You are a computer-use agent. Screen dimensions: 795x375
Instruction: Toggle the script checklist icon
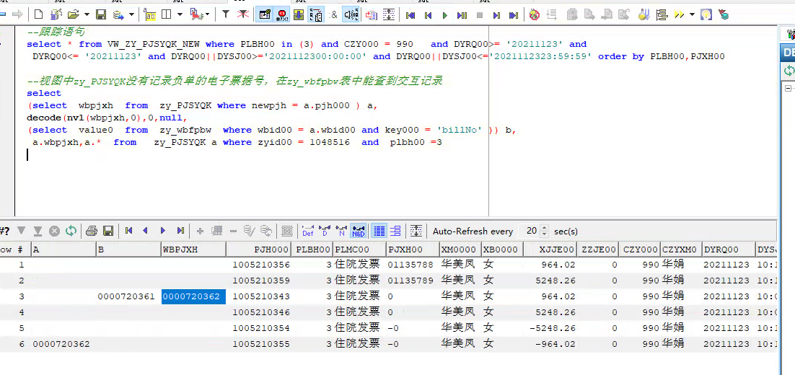(317, 14)
